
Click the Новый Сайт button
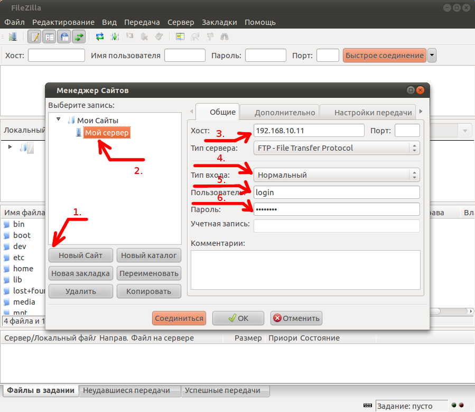click(x=81, y=255)
